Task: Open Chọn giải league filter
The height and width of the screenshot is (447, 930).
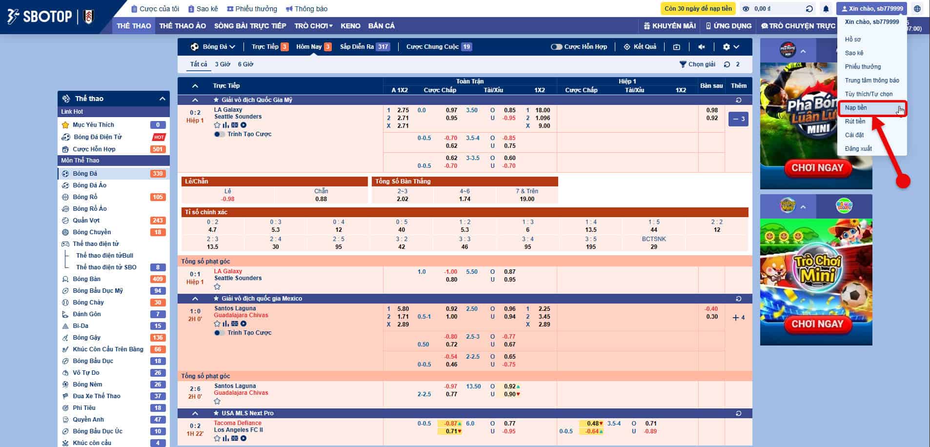Action: point(697,64)
